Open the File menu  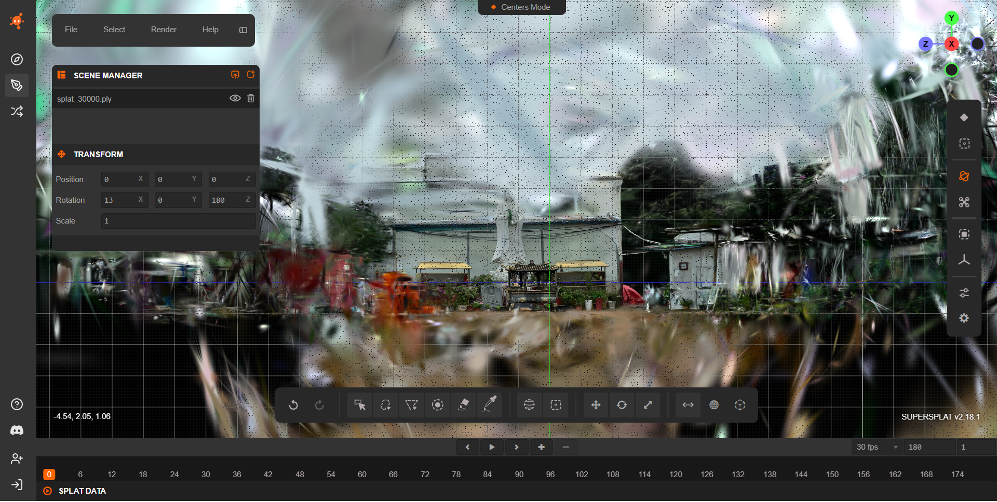(x=71, y=30)
